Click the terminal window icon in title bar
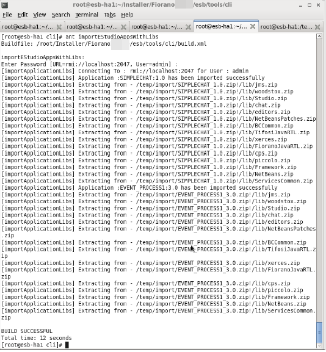The width and height of the screenshot is (326, 352). 5,5
